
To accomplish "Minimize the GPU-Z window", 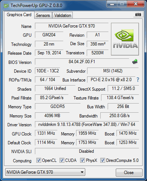I will click(x=112, y=4).
